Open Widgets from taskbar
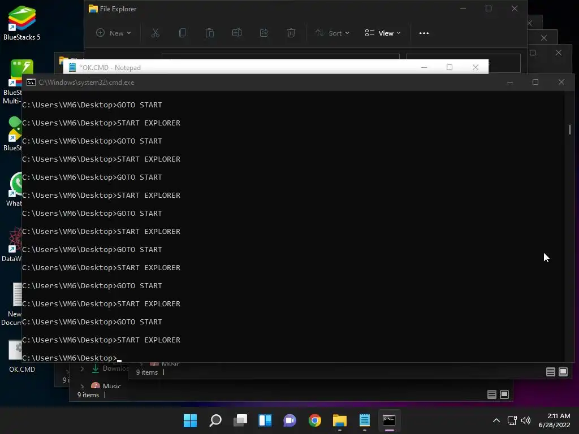 [265, 420]
